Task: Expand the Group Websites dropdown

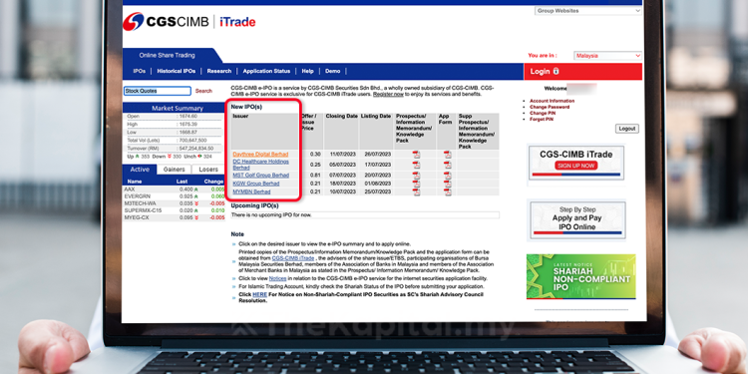Action: [x=588, y=11]
